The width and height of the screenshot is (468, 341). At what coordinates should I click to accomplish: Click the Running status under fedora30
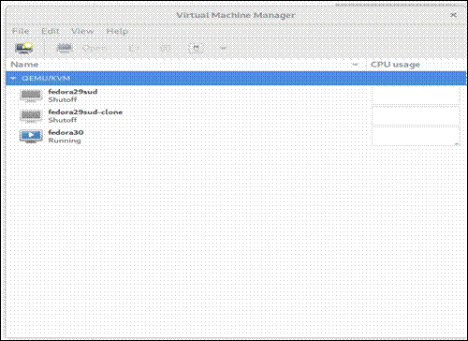point(65,141)
